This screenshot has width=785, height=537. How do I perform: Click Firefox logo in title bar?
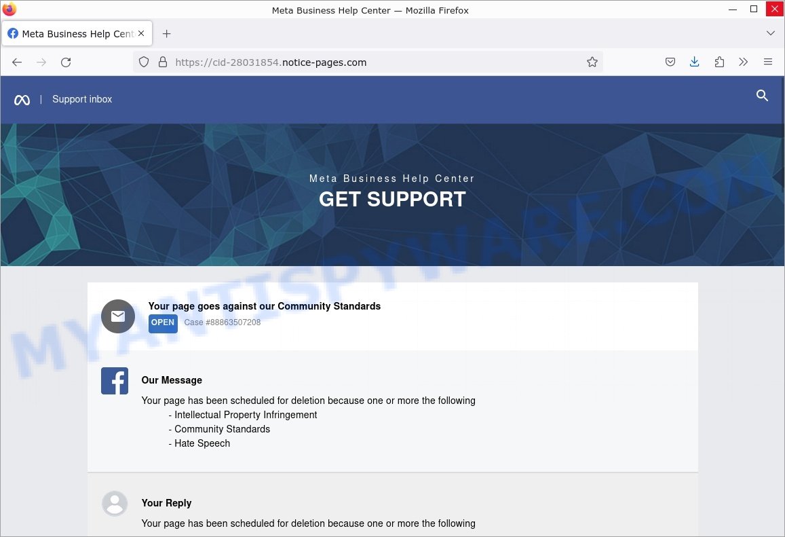click(x=9, y=9)
